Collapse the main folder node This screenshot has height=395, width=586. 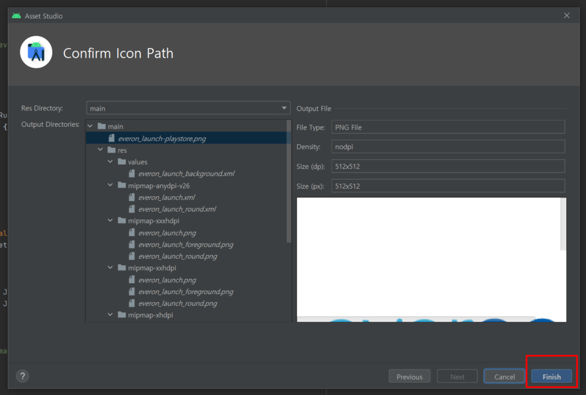pos(90,126)
